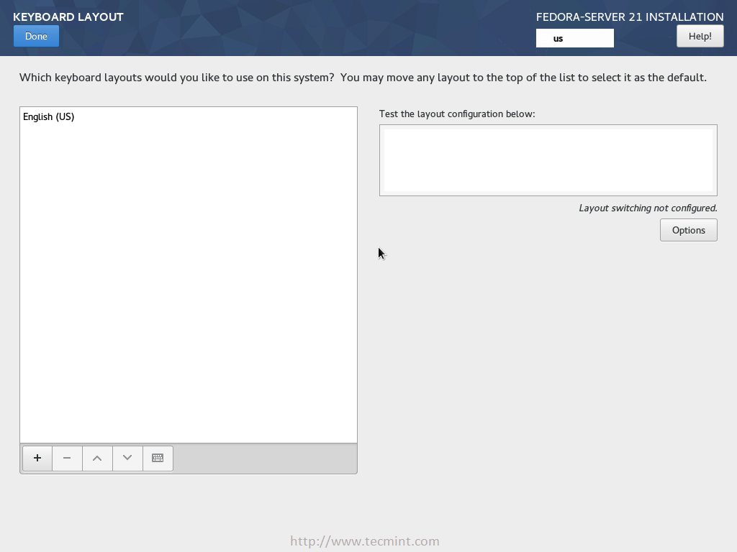Open Help! for the installer
737x552 pixels.
[700, 36]
